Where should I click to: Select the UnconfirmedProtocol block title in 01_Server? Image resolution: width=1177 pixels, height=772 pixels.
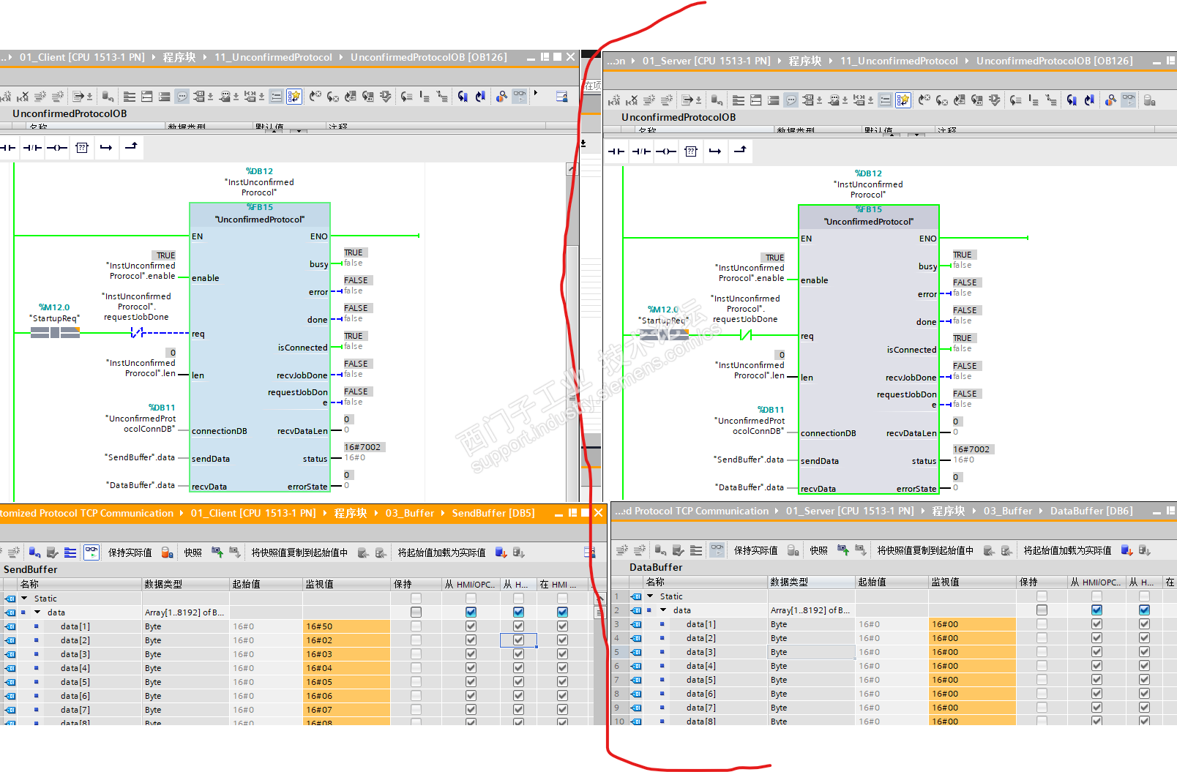[x=869, y=222]
